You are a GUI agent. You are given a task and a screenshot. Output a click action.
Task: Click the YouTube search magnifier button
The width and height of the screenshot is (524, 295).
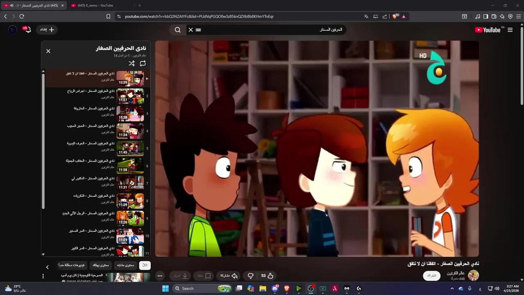178,30
